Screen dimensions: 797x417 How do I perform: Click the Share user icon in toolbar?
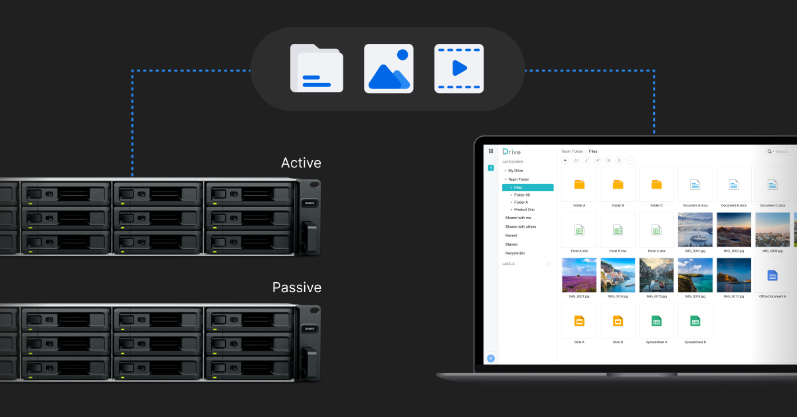click(x=576, y=160)
